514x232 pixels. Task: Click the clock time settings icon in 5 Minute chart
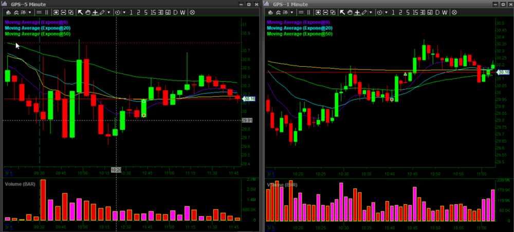pos(118,11)
